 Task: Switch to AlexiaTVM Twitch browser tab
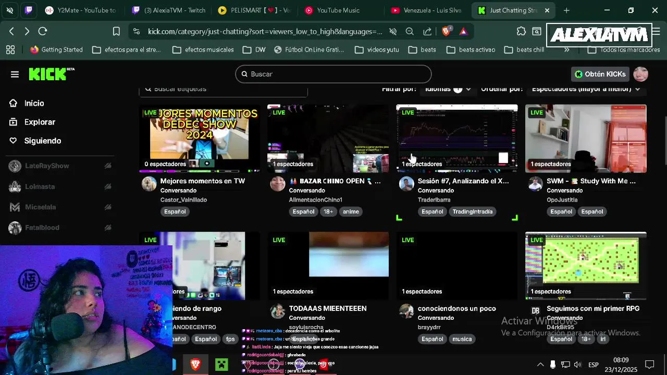tap(169, 10)
